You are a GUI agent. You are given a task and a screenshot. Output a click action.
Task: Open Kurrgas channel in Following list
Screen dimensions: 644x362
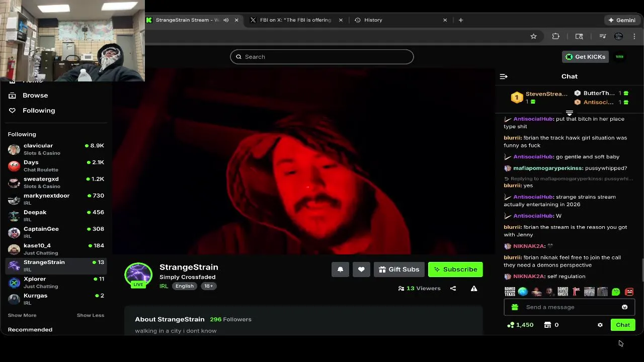point(56,299)
